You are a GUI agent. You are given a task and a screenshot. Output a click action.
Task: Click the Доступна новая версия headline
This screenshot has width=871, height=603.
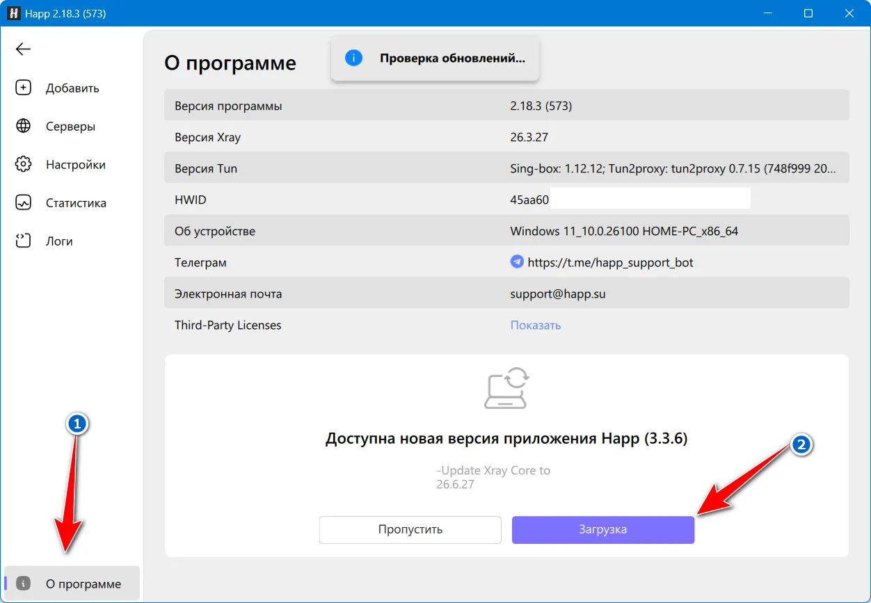506,439
